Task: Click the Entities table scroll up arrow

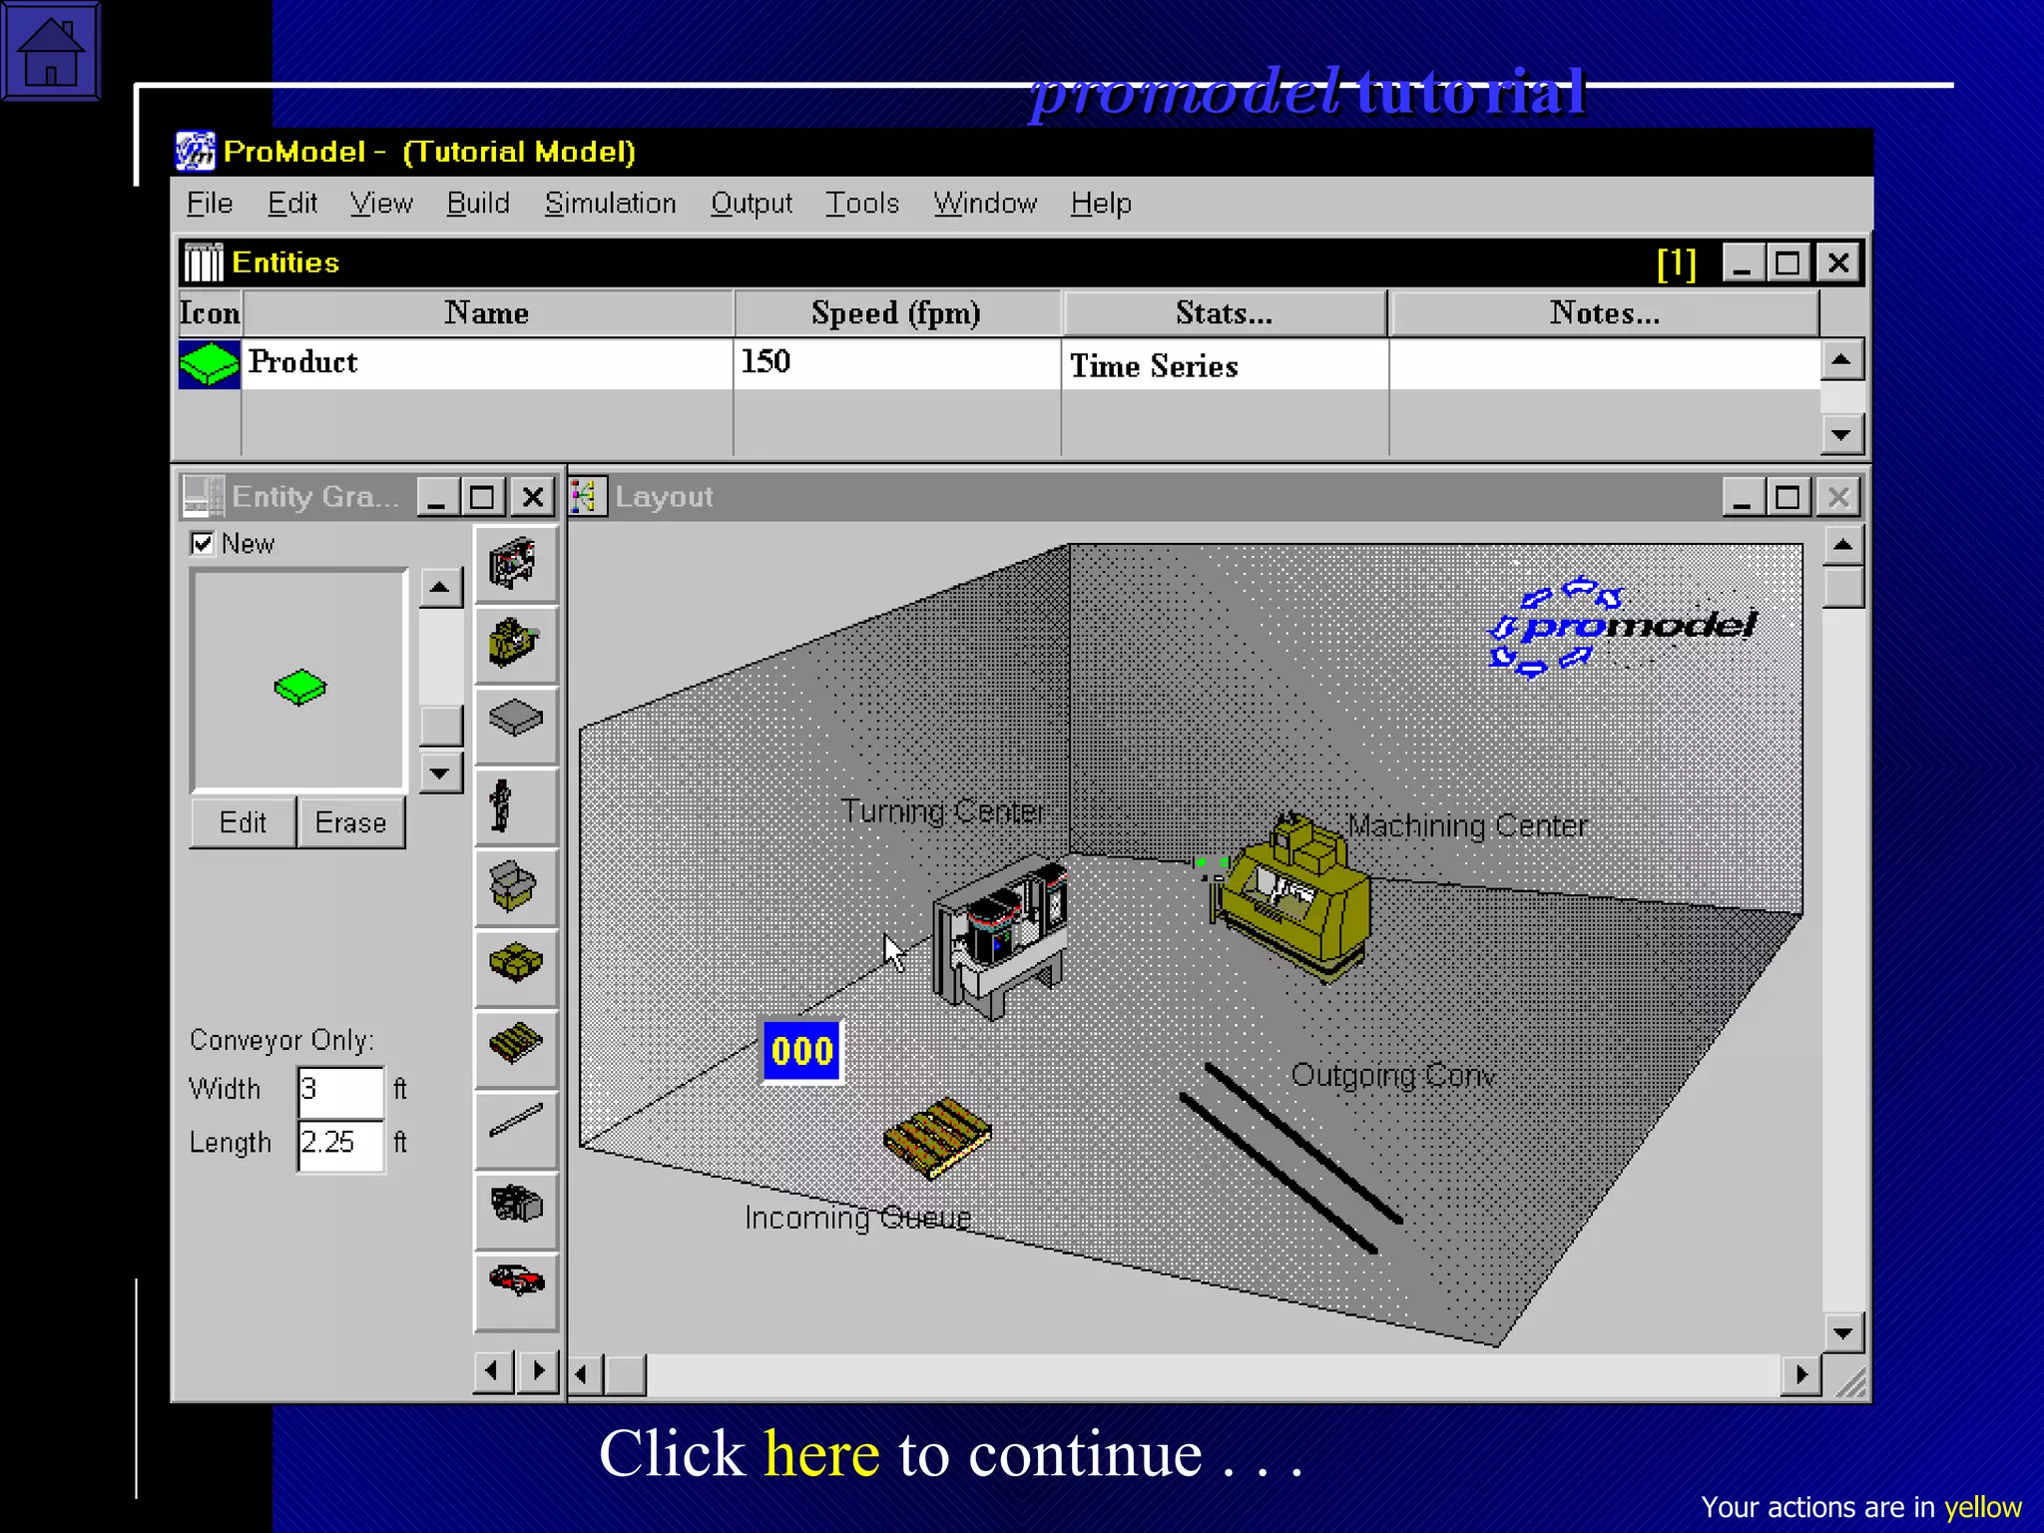Action: coord(1841,360)
